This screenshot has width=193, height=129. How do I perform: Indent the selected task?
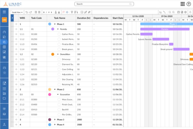pos(39,12)
